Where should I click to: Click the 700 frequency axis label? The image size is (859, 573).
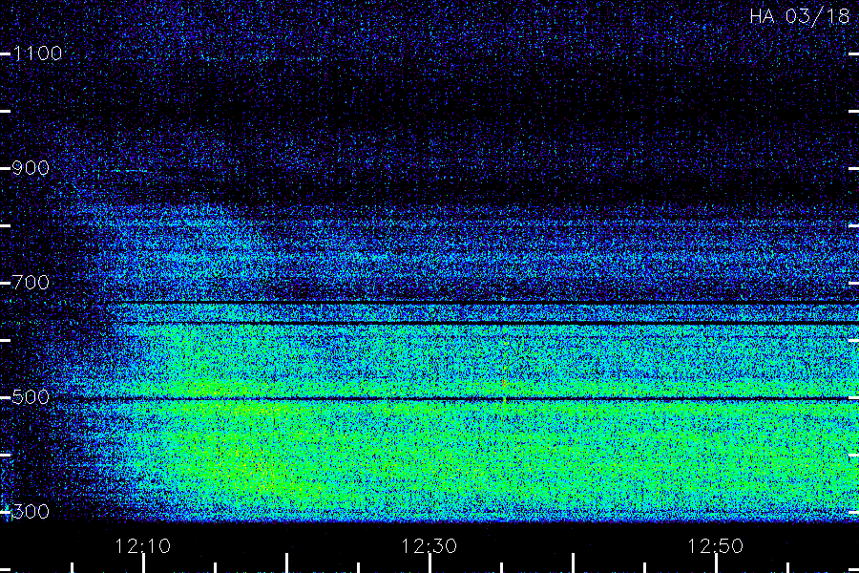tap(31, 283)
